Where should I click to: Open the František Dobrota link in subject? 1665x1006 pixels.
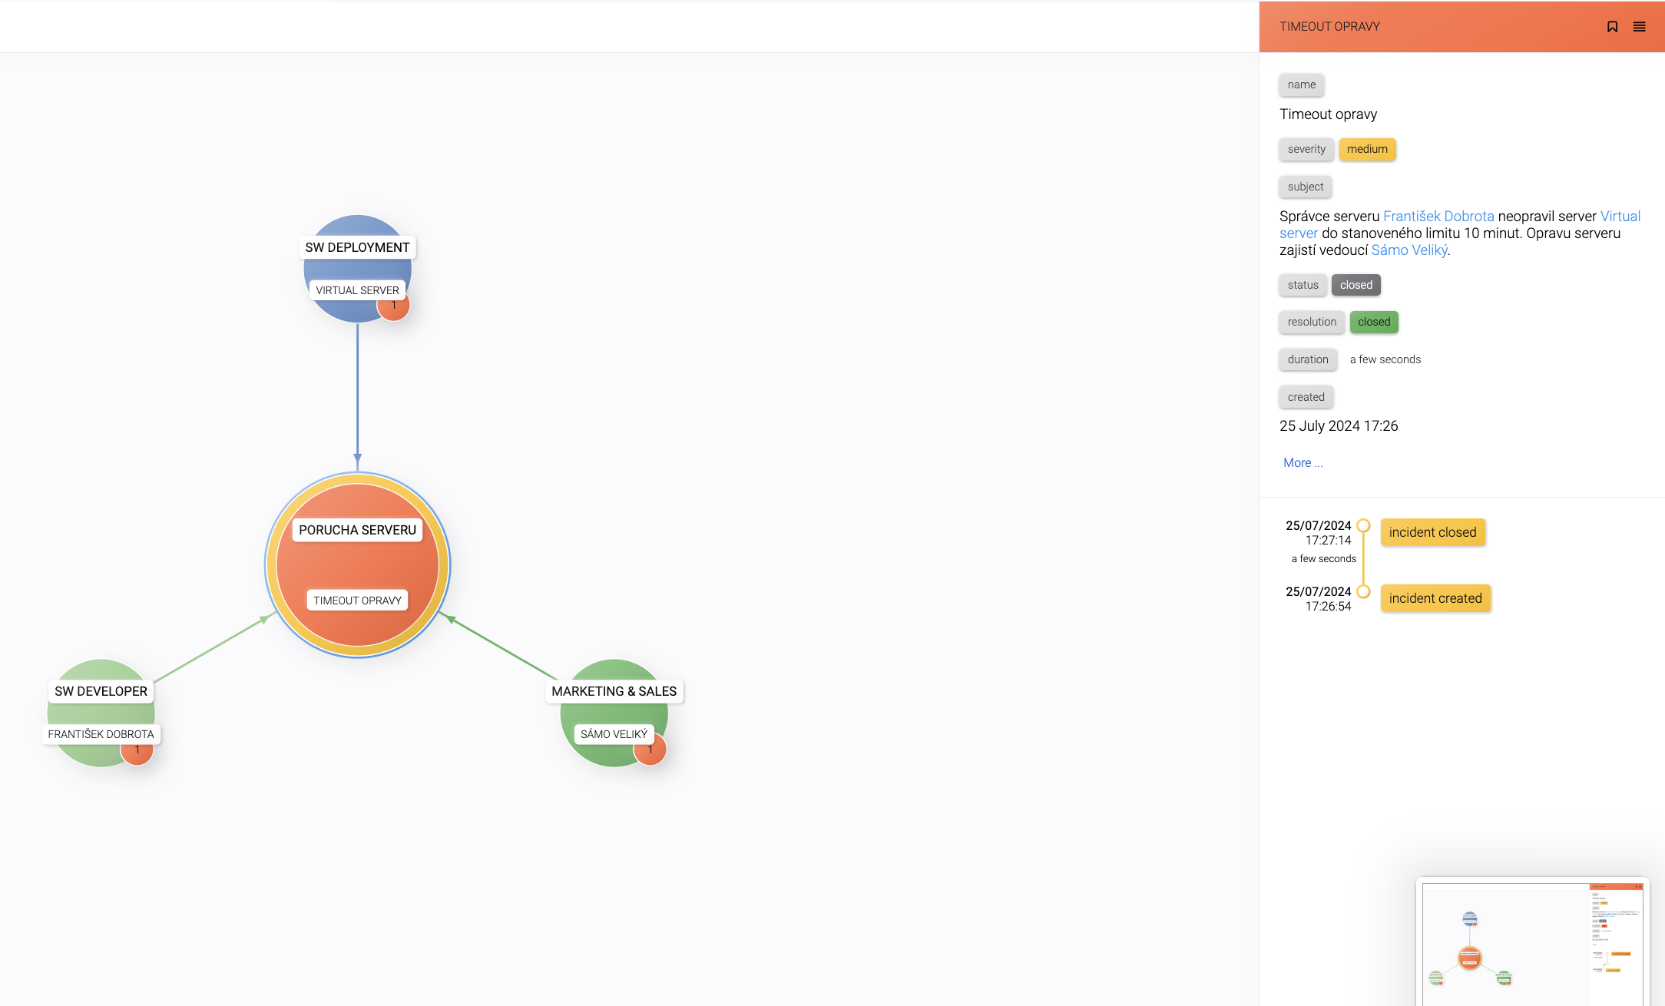click(x=1438, y=217)
